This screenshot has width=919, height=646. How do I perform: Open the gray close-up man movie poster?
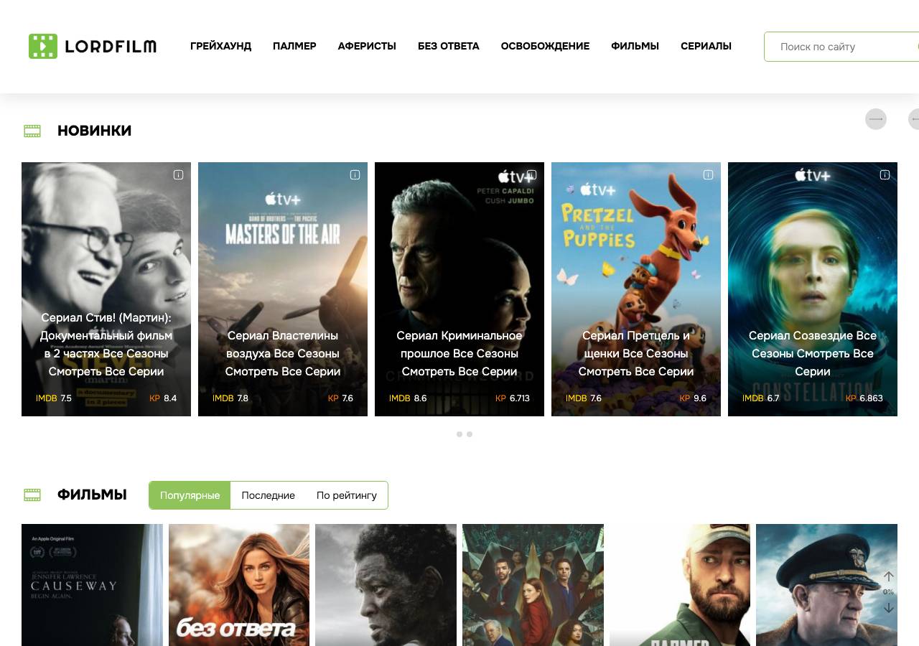click(386, 585)
